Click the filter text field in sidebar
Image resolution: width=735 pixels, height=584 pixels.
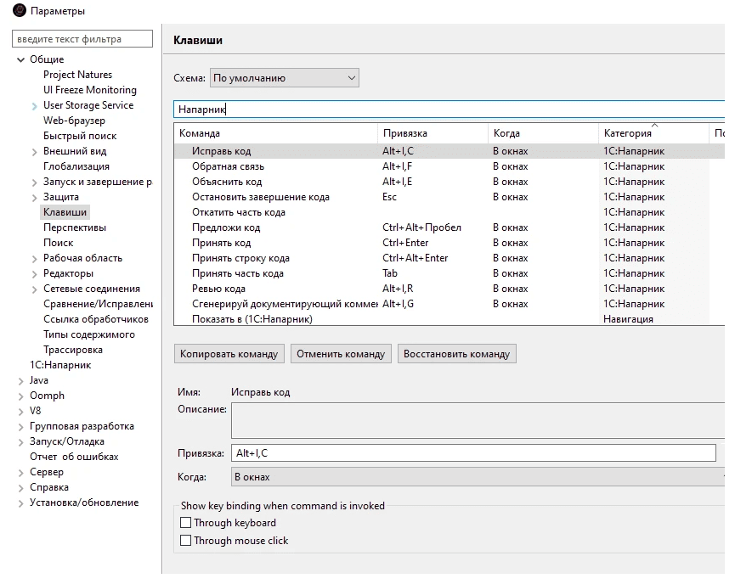pos(82,39)
